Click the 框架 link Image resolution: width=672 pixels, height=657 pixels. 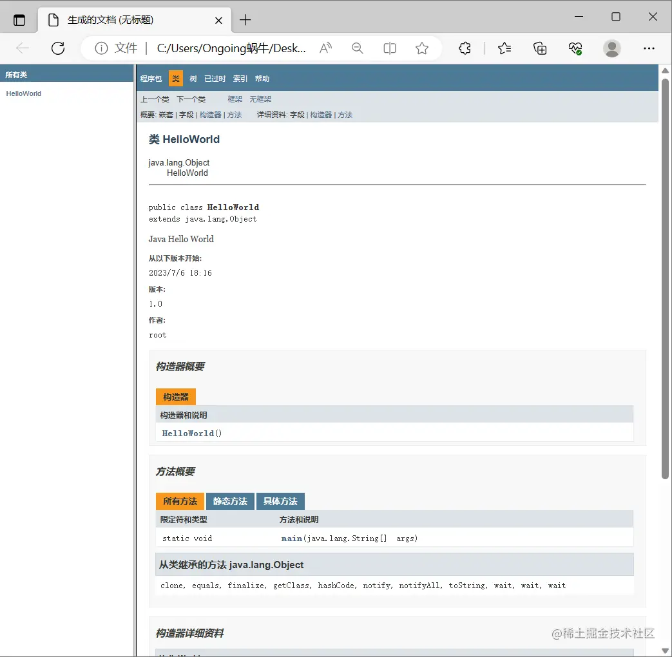[235, 99]
